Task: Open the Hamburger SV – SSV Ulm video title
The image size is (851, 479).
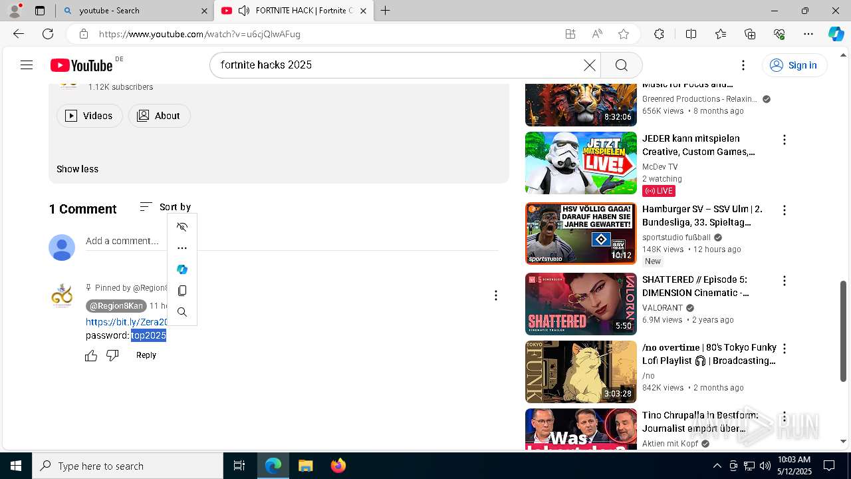Action: pos(702,216)
